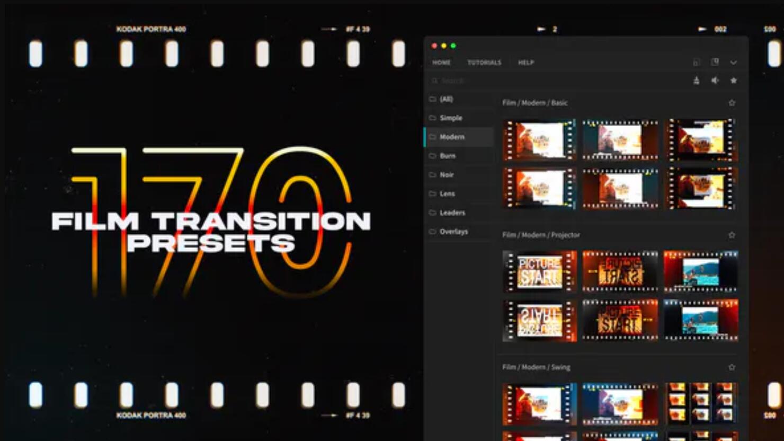784x441 pixels.
Task: Click the Film / Modern / Basic heading
Action: tap(535, 103)
